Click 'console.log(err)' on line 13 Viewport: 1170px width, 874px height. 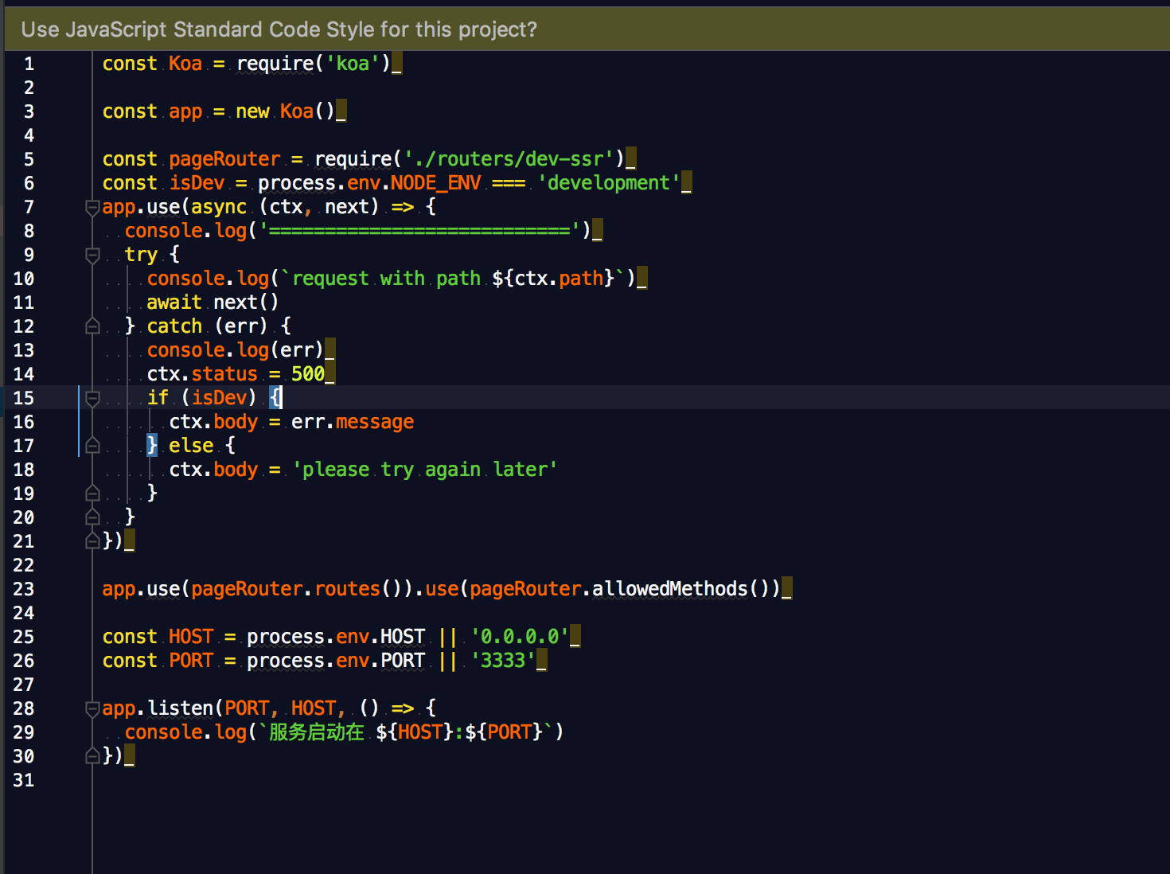pyautogui.click(x=235, y=350)
